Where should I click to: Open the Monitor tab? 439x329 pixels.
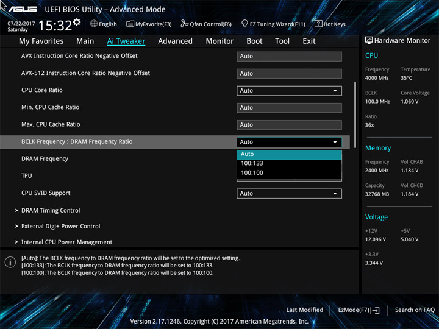[220, 41]
